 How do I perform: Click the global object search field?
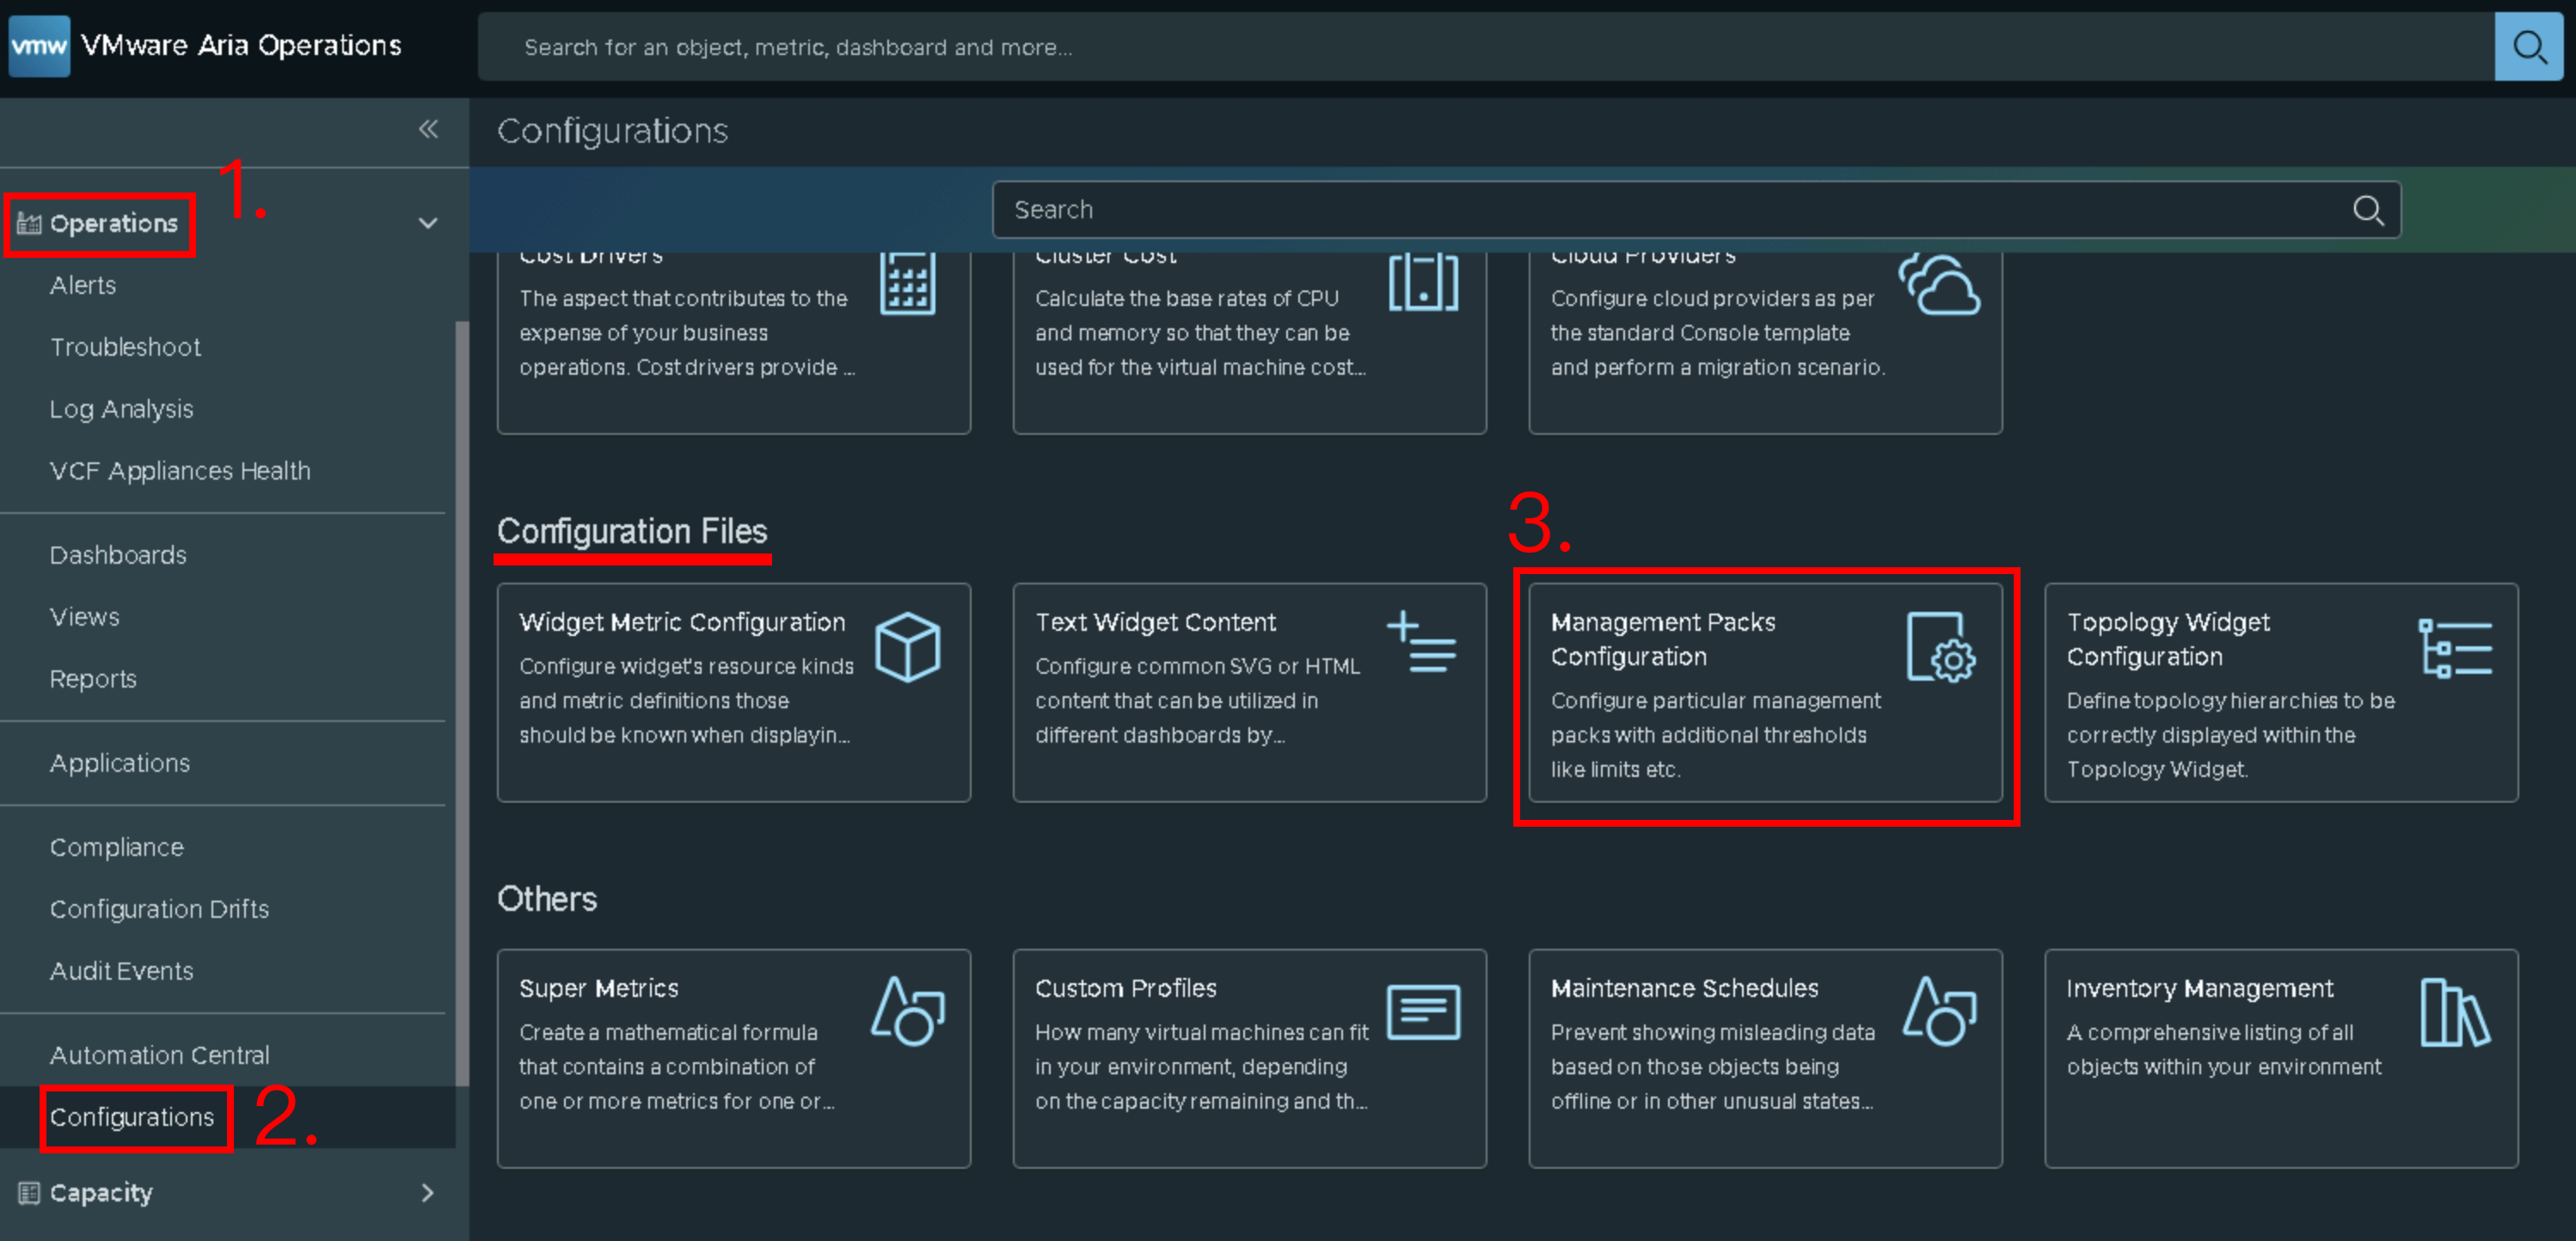[x=1486, y=46]
